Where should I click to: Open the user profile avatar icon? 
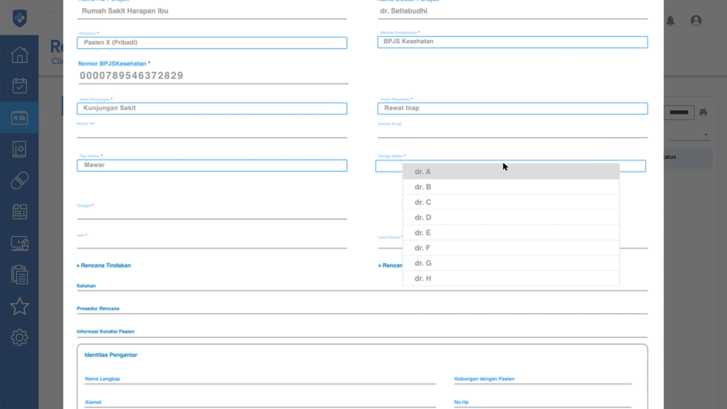click(696, 21)
